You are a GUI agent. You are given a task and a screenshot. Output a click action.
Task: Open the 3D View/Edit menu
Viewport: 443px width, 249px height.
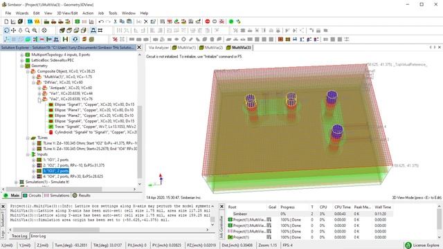(x=67, y=13)
